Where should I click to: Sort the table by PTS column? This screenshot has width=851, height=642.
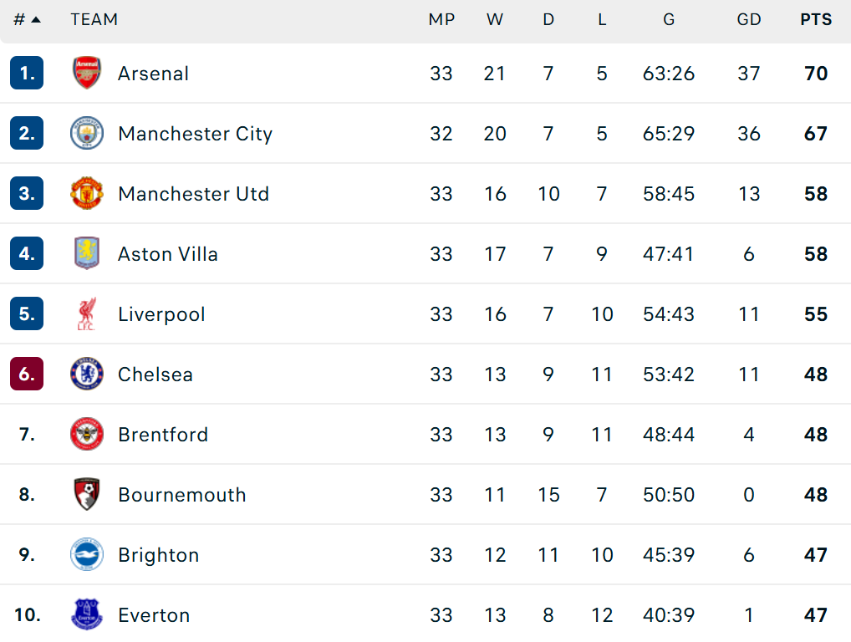816,19
